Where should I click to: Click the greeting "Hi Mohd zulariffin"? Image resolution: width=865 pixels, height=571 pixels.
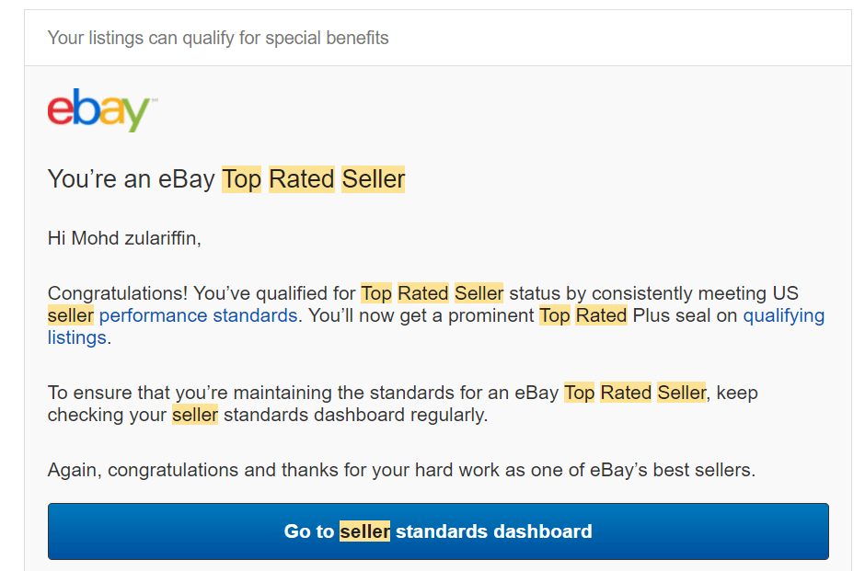point(123,238)
